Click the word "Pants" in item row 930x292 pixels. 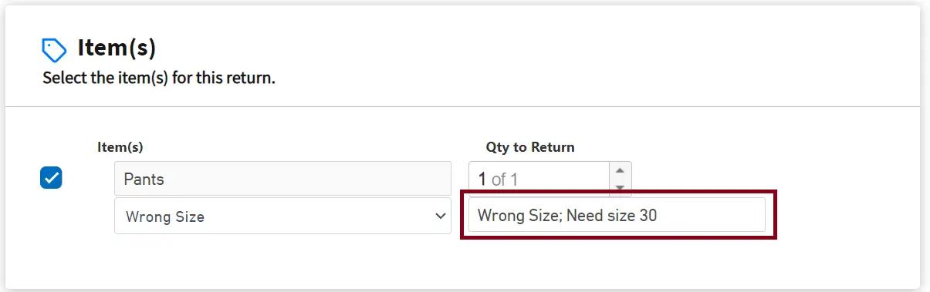(144, 179)
